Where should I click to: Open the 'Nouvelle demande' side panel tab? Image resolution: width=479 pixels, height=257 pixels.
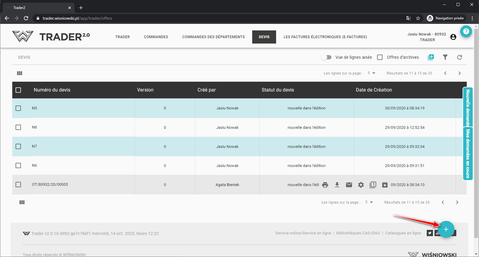click(468, 107)
